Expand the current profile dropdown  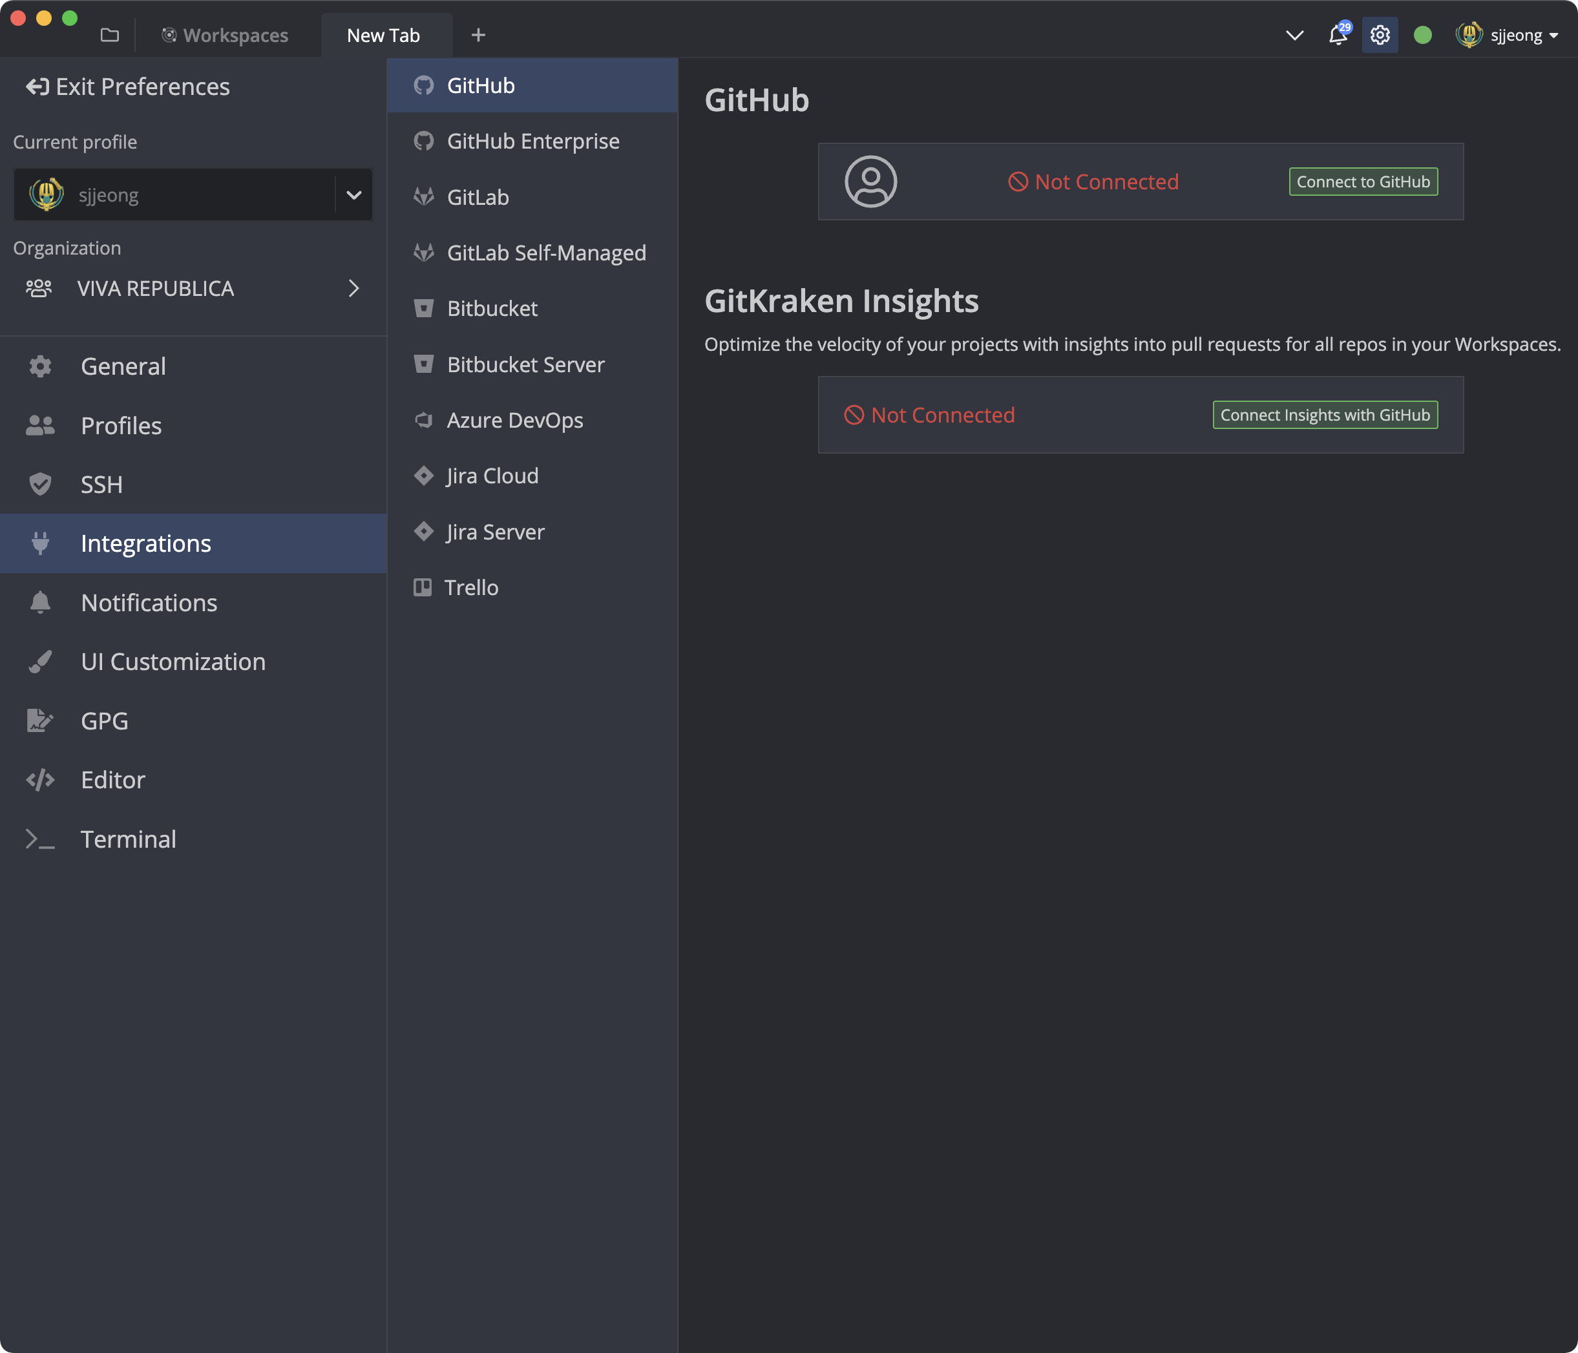(353, 195)
